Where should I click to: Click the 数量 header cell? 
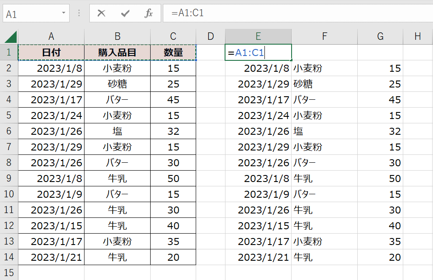(173, 52)
